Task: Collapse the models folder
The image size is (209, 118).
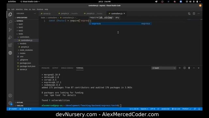Action: [x=26, y=44]
